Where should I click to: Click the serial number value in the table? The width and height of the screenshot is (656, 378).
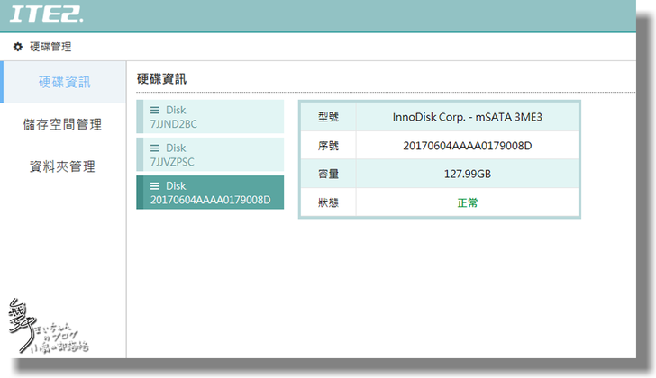tap(467, 146)
